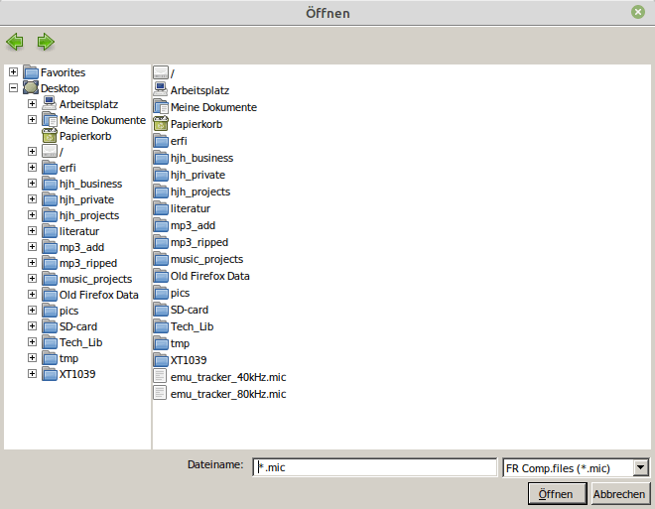Click the SD-card folder icon in file list

coord(161,310)
